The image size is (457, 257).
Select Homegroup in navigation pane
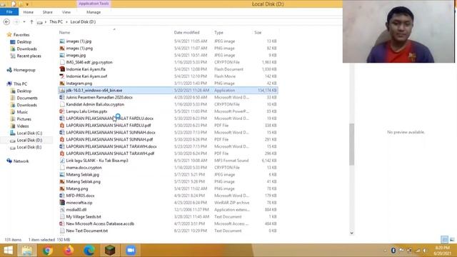[x=24, y=70]
